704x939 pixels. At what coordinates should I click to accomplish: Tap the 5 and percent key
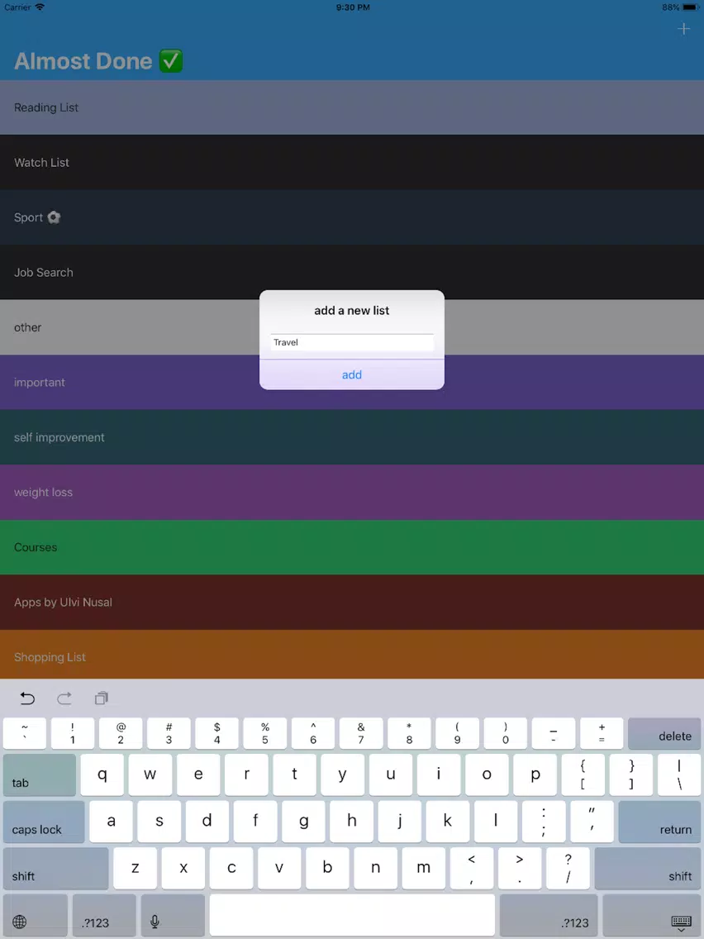pyautogui.click(x=265, y=734)
